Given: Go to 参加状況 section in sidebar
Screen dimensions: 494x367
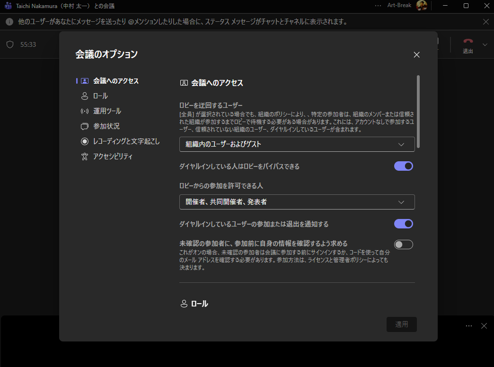Looking at the screenshot, I should pos(106,126).
